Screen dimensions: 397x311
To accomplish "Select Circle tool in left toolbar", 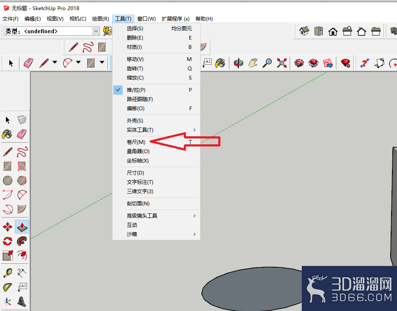I will tap(8, 180).
